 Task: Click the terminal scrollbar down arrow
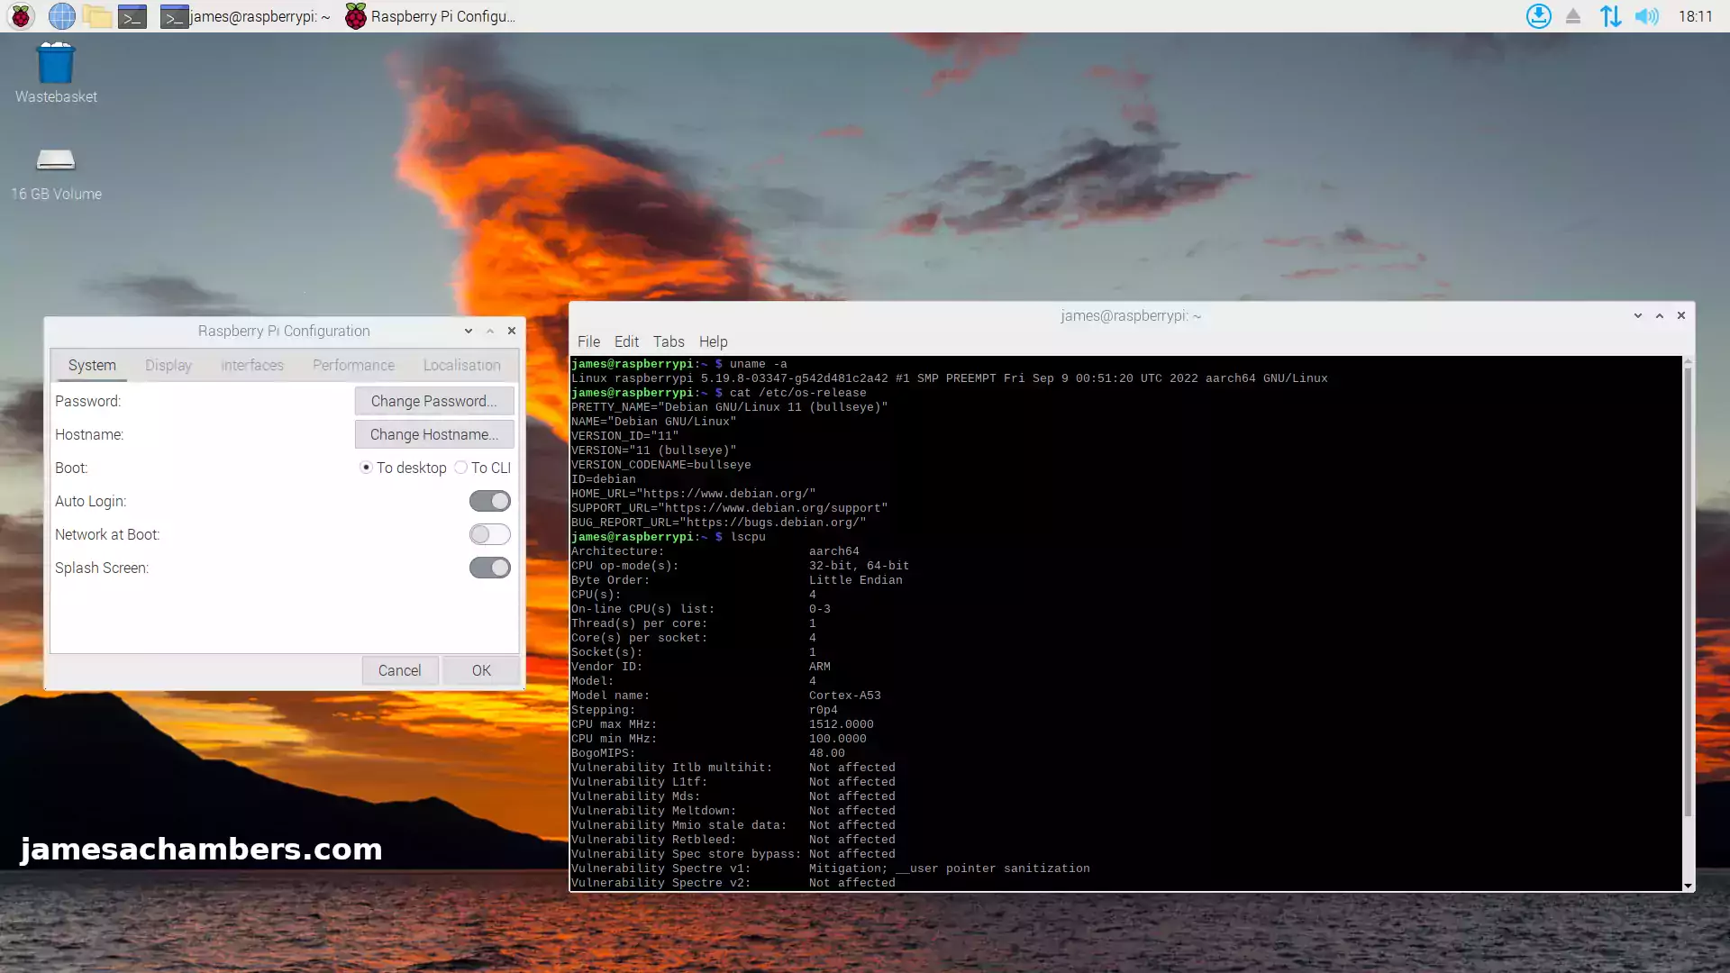(x=1688, y=886)
